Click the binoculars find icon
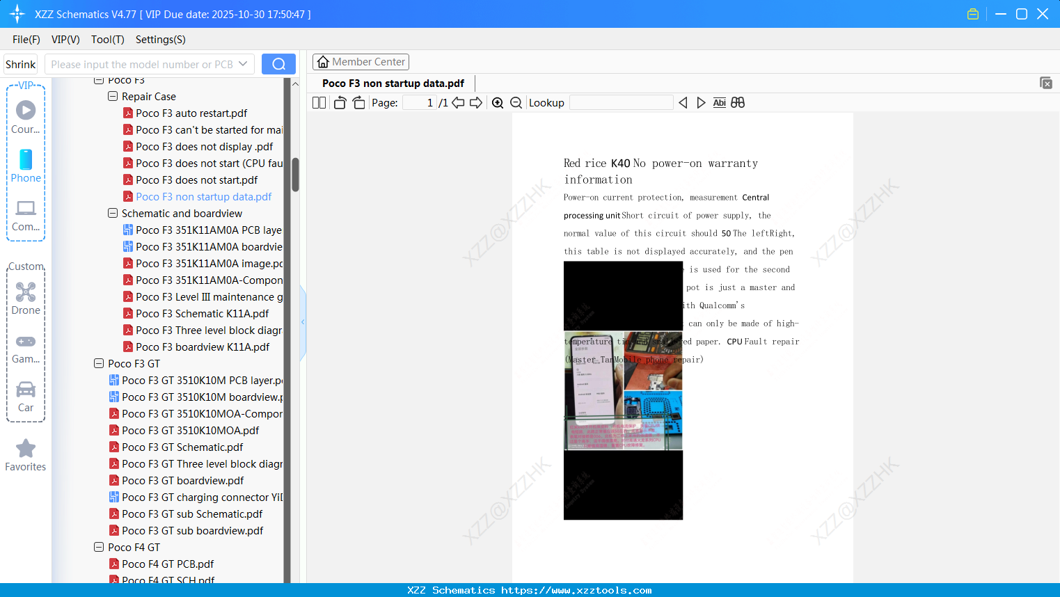Screen dimensions: 1060x597 coord(738,103)
